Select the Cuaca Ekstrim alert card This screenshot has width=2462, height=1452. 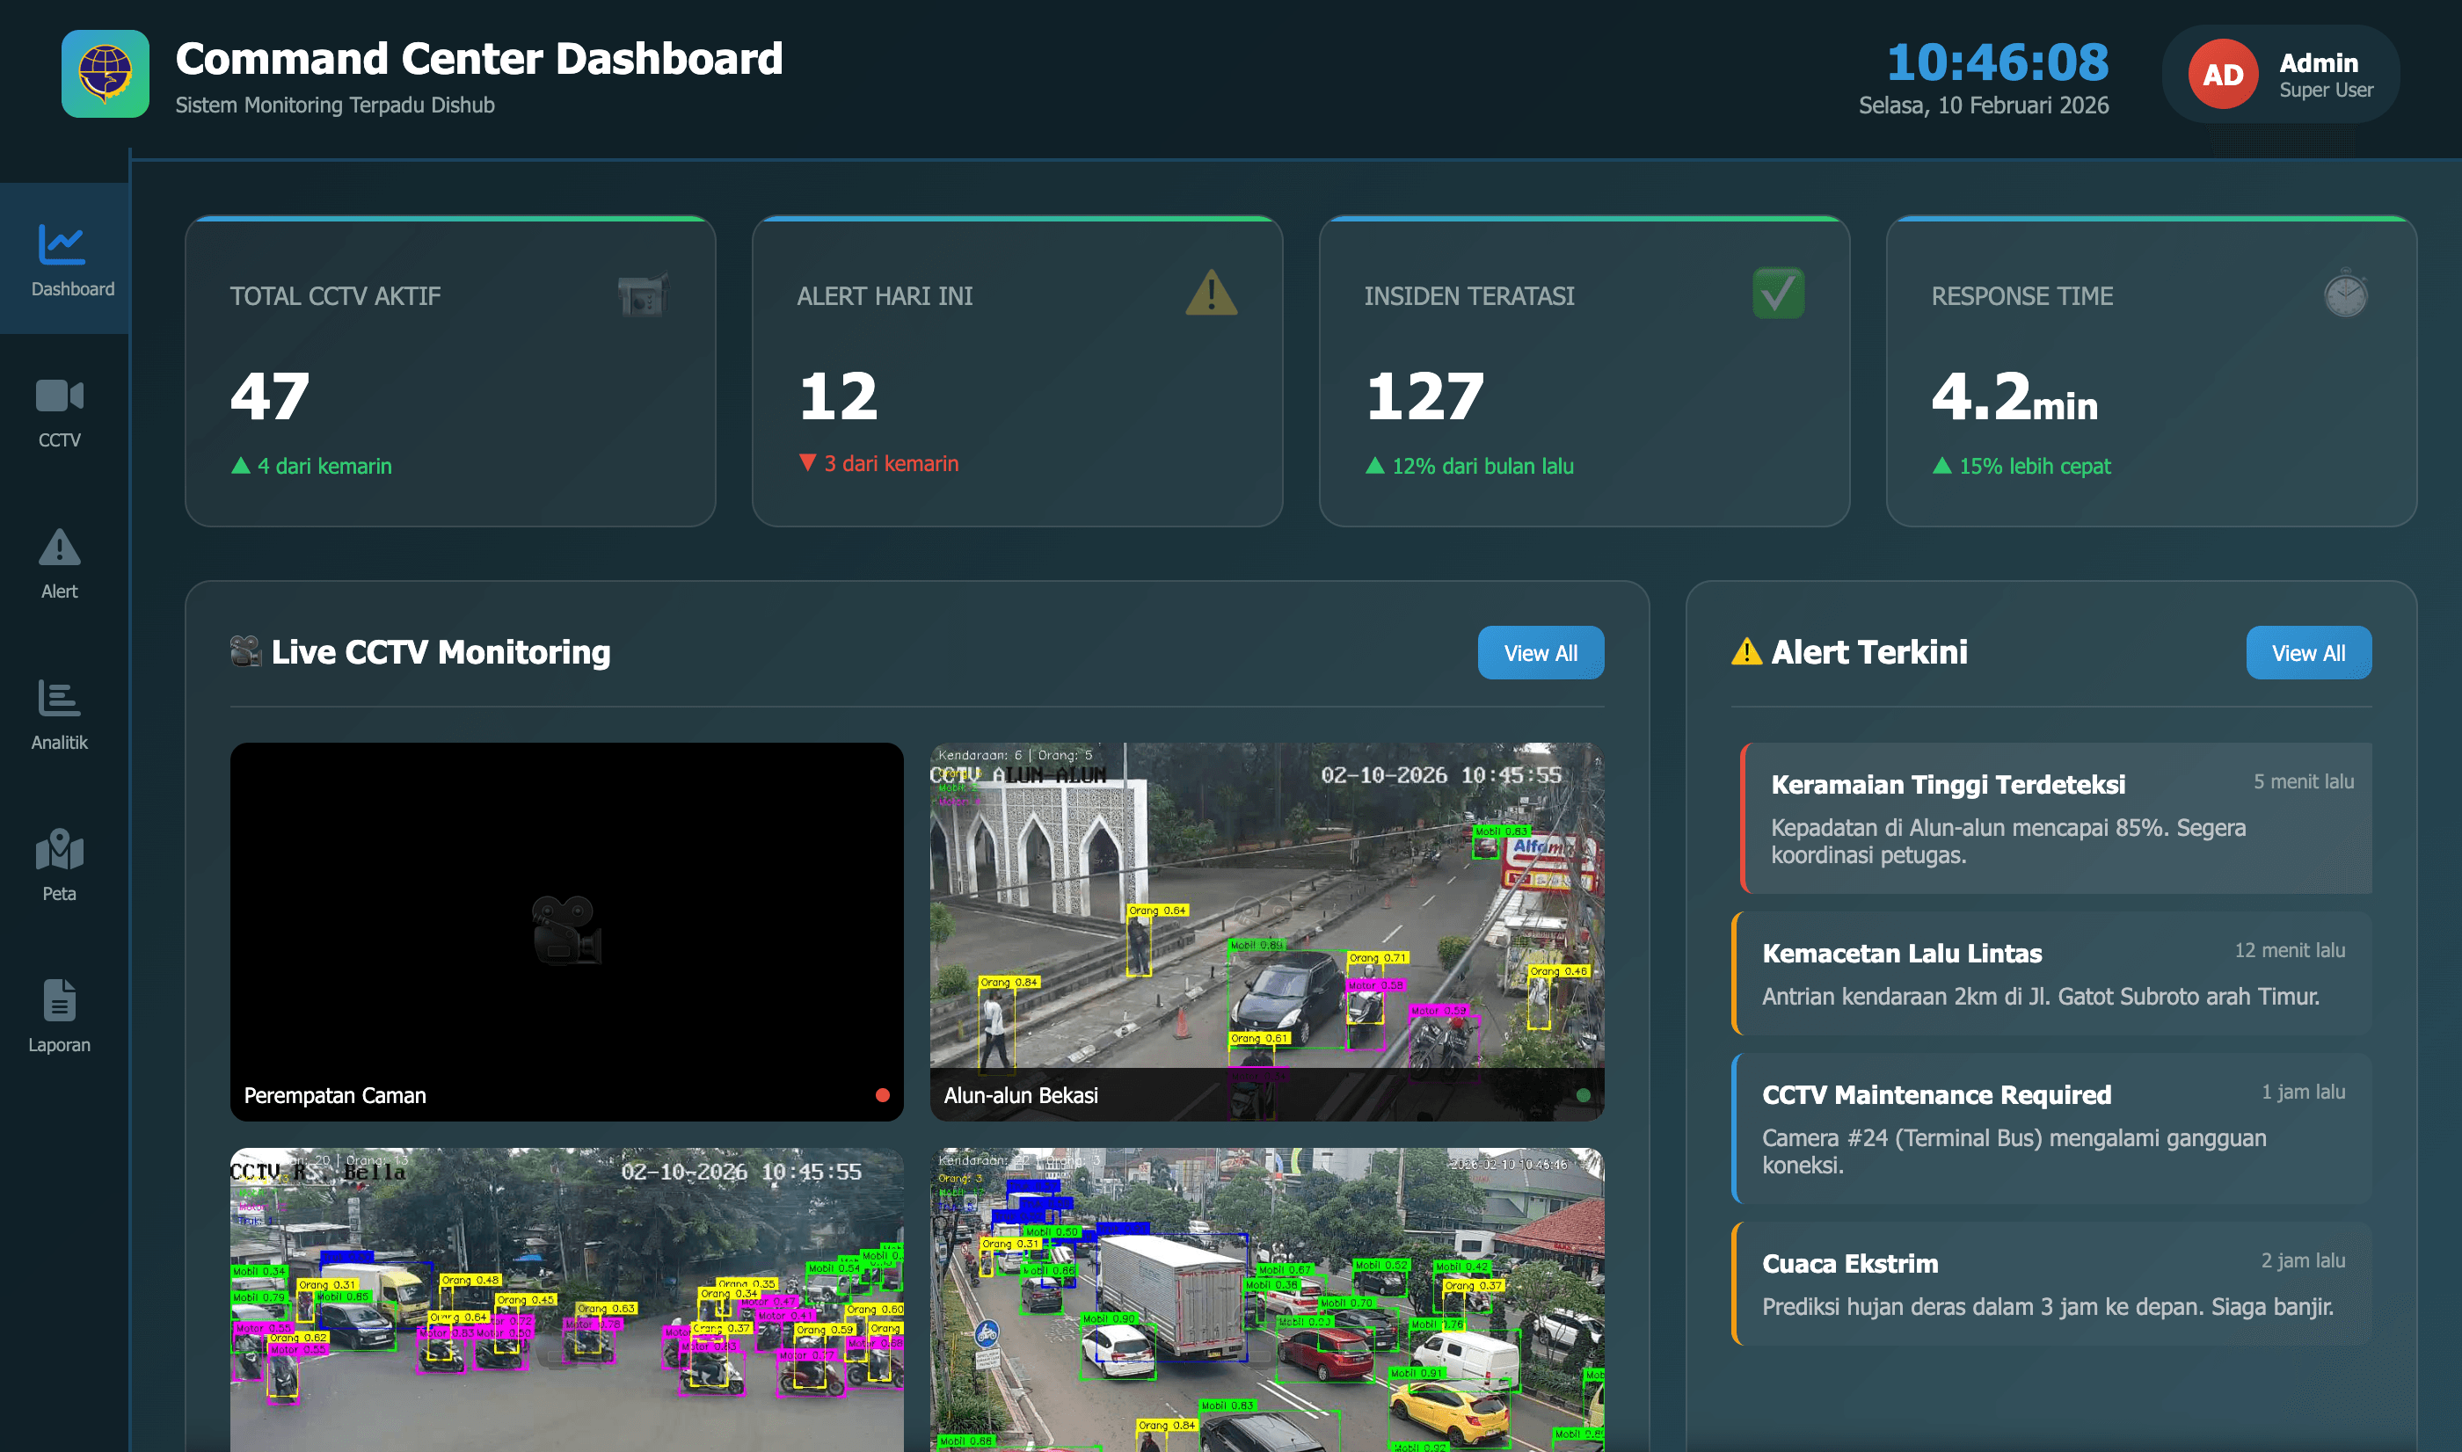2055,1284
